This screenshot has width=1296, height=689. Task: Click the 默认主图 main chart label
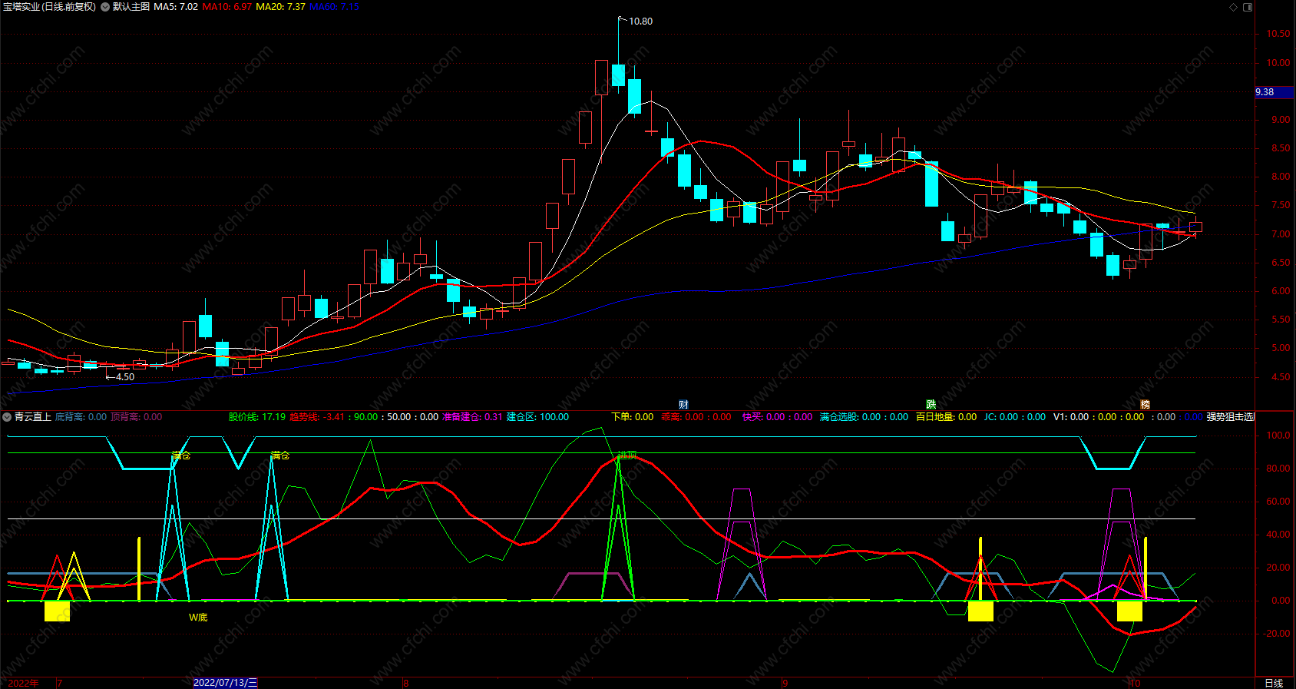pos(131,7)
